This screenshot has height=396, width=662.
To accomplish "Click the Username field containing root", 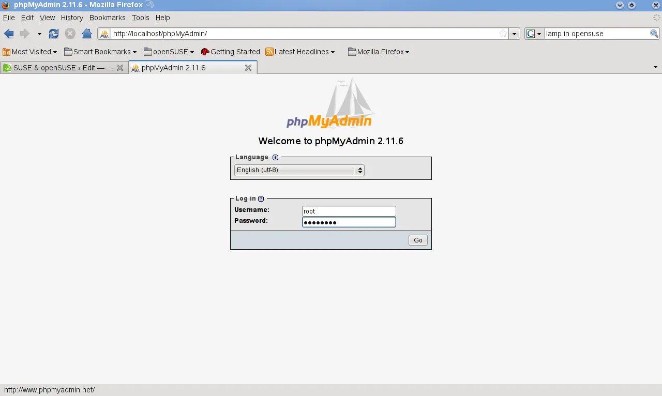I will point(349,211).
